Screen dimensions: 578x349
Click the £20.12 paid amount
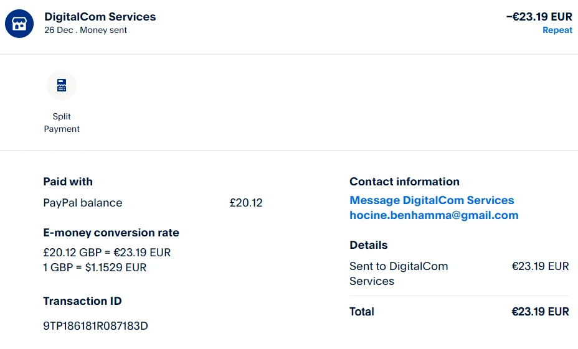[246, 203]
